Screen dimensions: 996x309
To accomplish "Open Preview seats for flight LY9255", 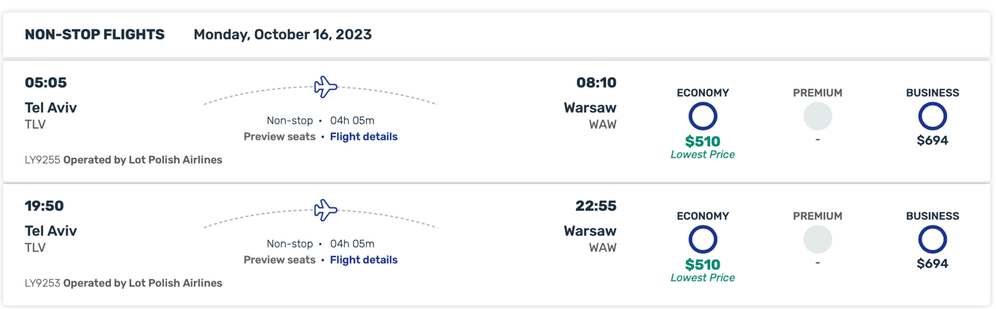I will coord(279,137).
